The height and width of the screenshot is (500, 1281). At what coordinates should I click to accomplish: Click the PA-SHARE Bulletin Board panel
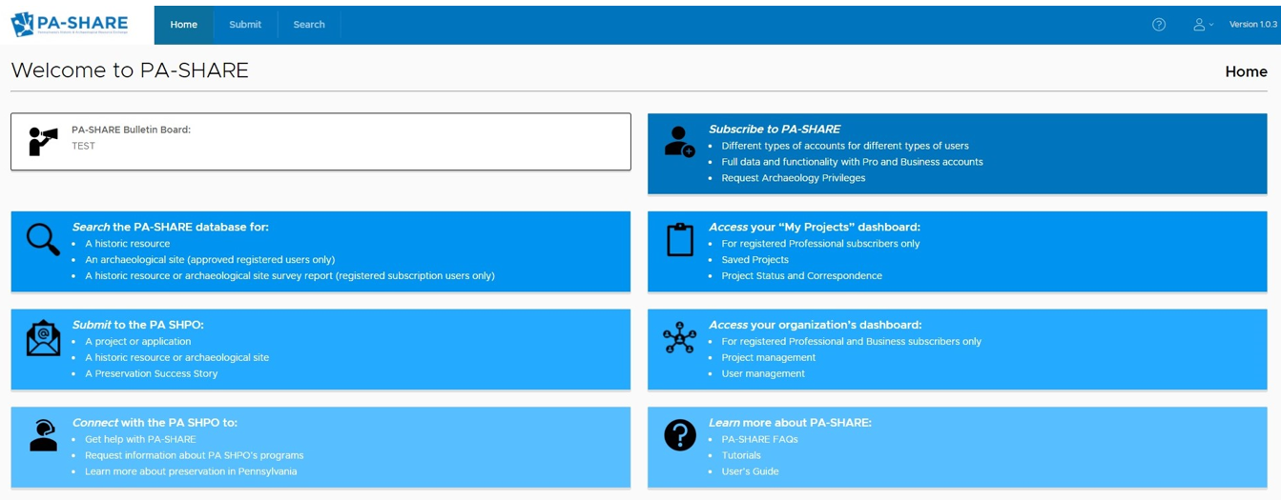coord(320,142)
